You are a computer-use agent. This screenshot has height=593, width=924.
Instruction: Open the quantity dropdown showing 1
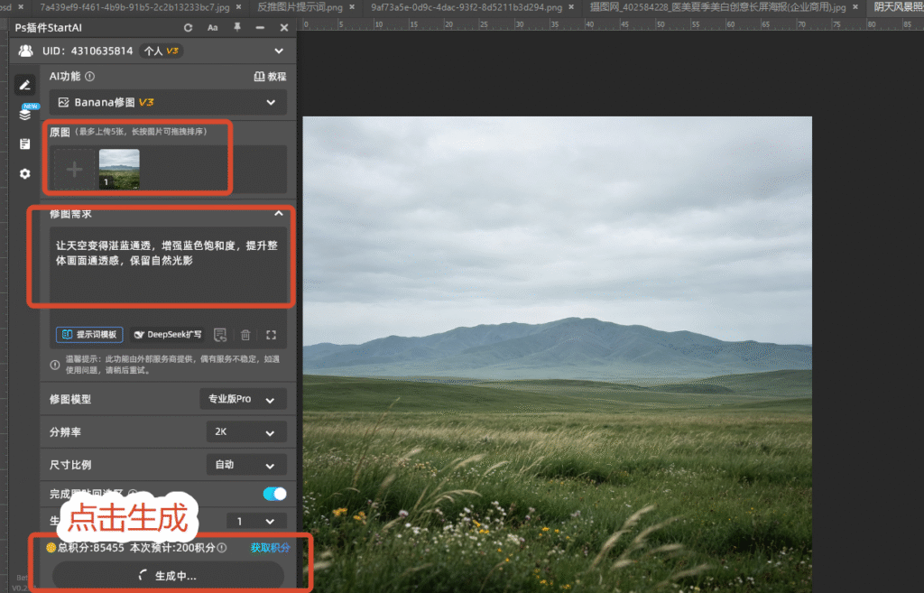pos(256,521)
